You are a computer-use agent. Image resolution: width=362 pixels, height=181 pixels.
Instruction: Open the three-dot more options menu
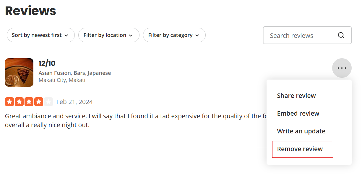[x=342, y=68]
